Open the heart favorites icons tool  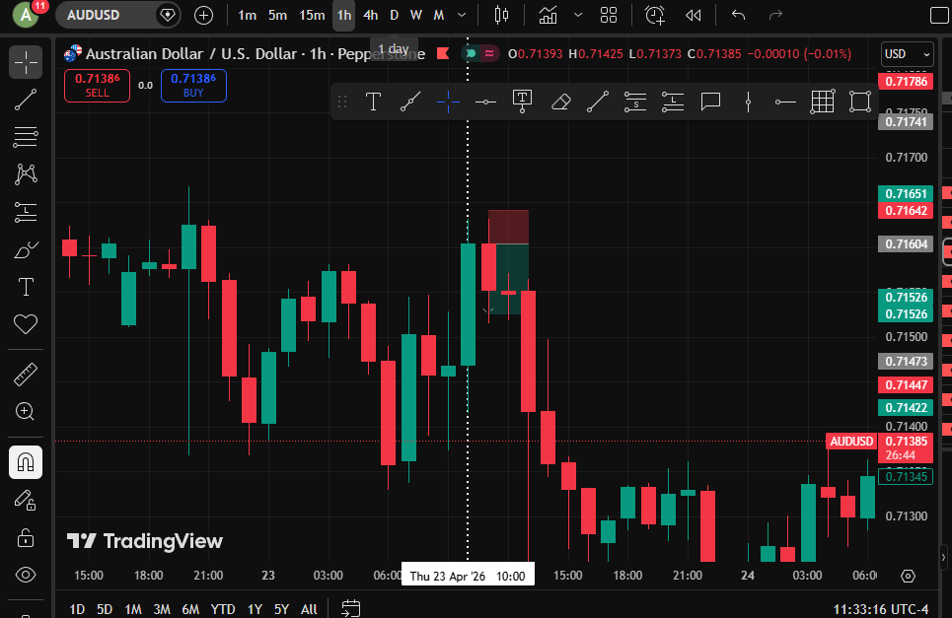click(26, 324)
